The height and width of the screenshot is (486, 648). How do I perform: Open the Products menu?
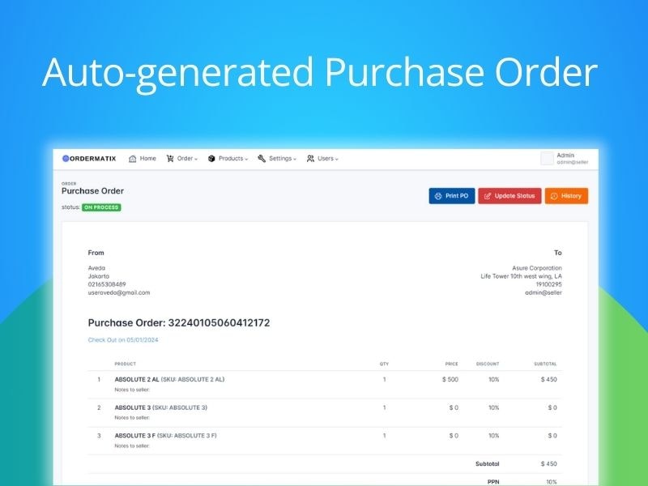coord(228,159)
